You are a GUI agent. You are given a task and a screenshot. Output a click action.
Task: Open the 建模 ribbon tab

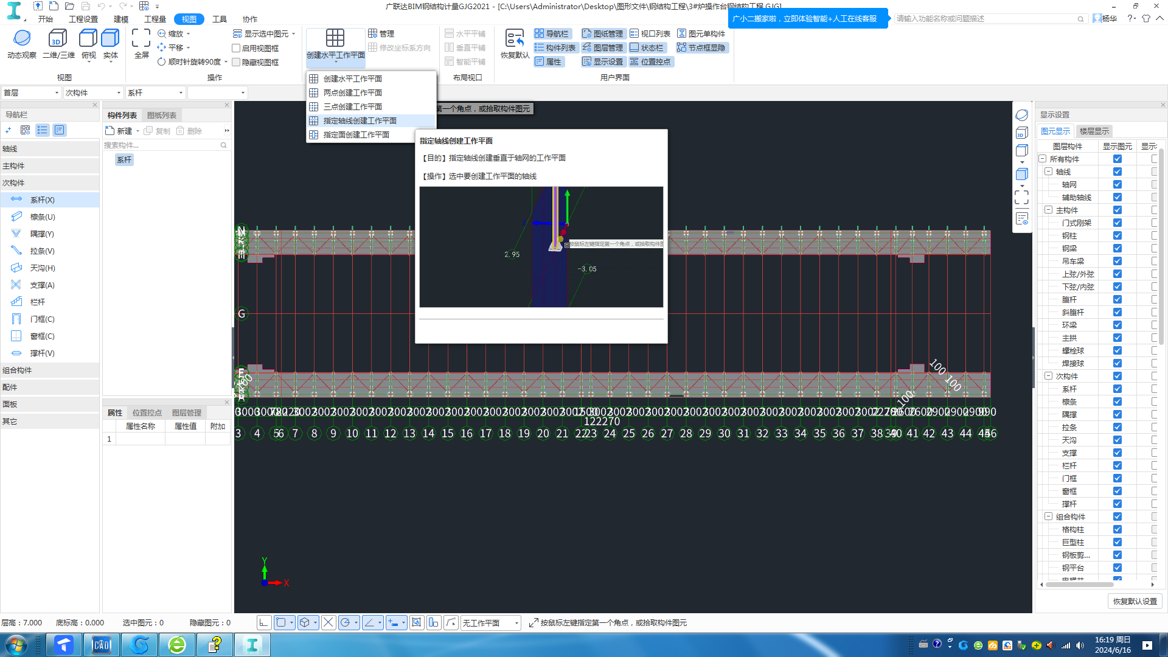click(x=121, y=19)
